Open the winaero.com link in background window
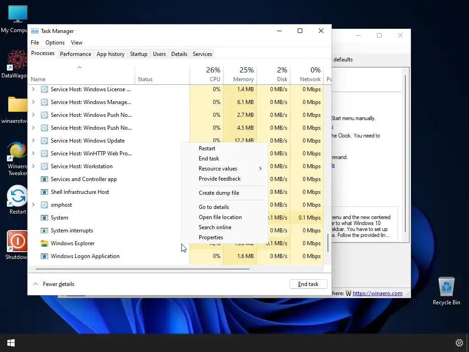Screen dimensions: 469x352 [377, 293]
